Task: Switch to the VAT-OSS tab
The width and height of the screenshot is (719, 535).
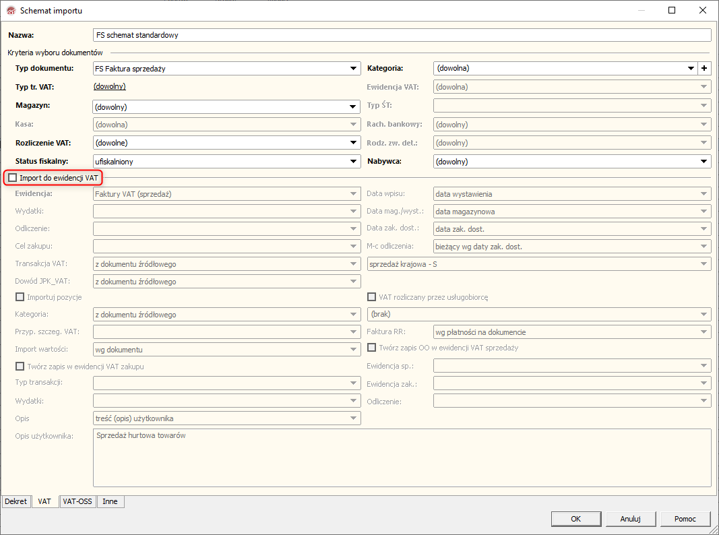Action: (77, 501)
